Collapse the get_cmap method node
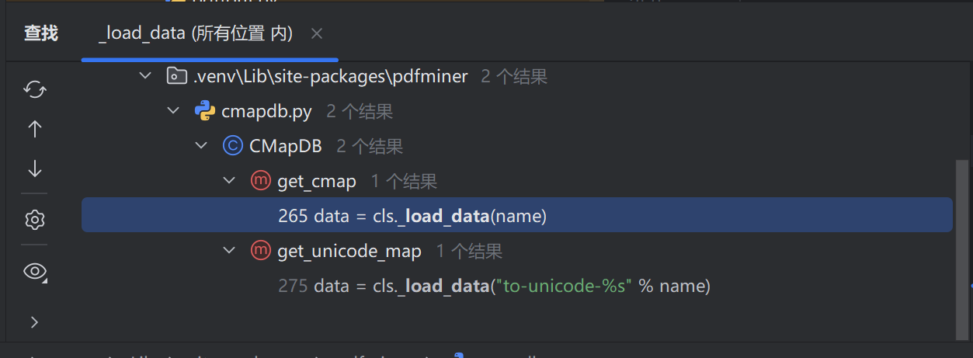973x358 pixels. tap(229, 181)
